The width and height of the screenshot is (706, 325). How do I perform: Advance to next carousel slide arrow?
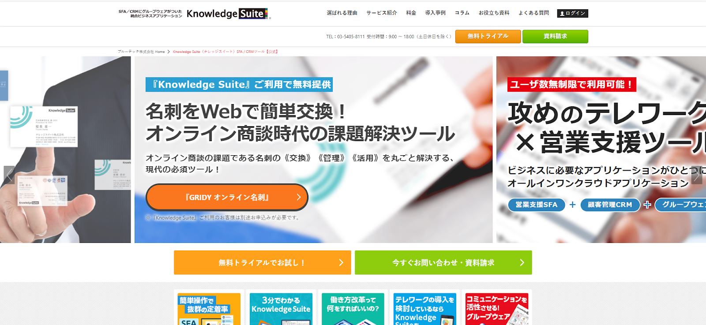[x=697, y=175]
